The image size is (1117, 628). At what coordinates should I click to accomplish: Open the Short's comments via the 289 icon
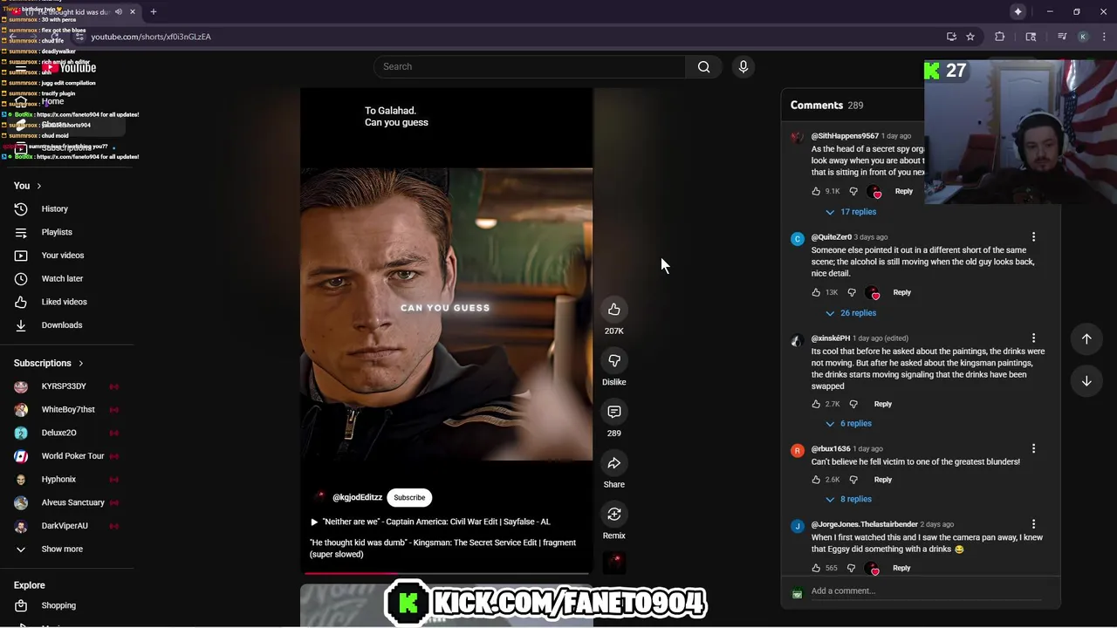[614, 412]
